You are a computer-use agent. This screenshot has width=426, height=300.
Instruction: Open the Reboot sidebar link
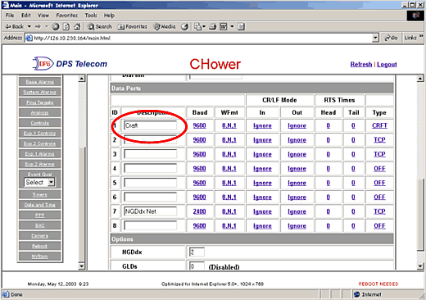click(40, 246)
